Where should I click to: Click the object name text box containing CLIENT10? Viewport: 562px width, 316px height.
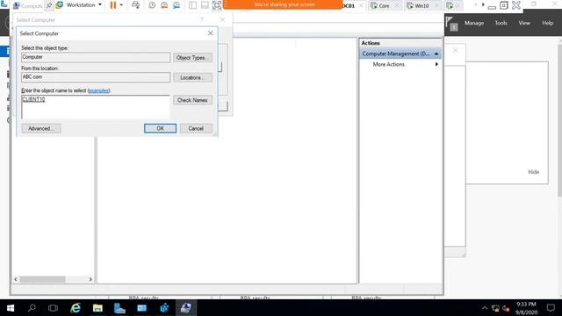(x=96, y=106)
